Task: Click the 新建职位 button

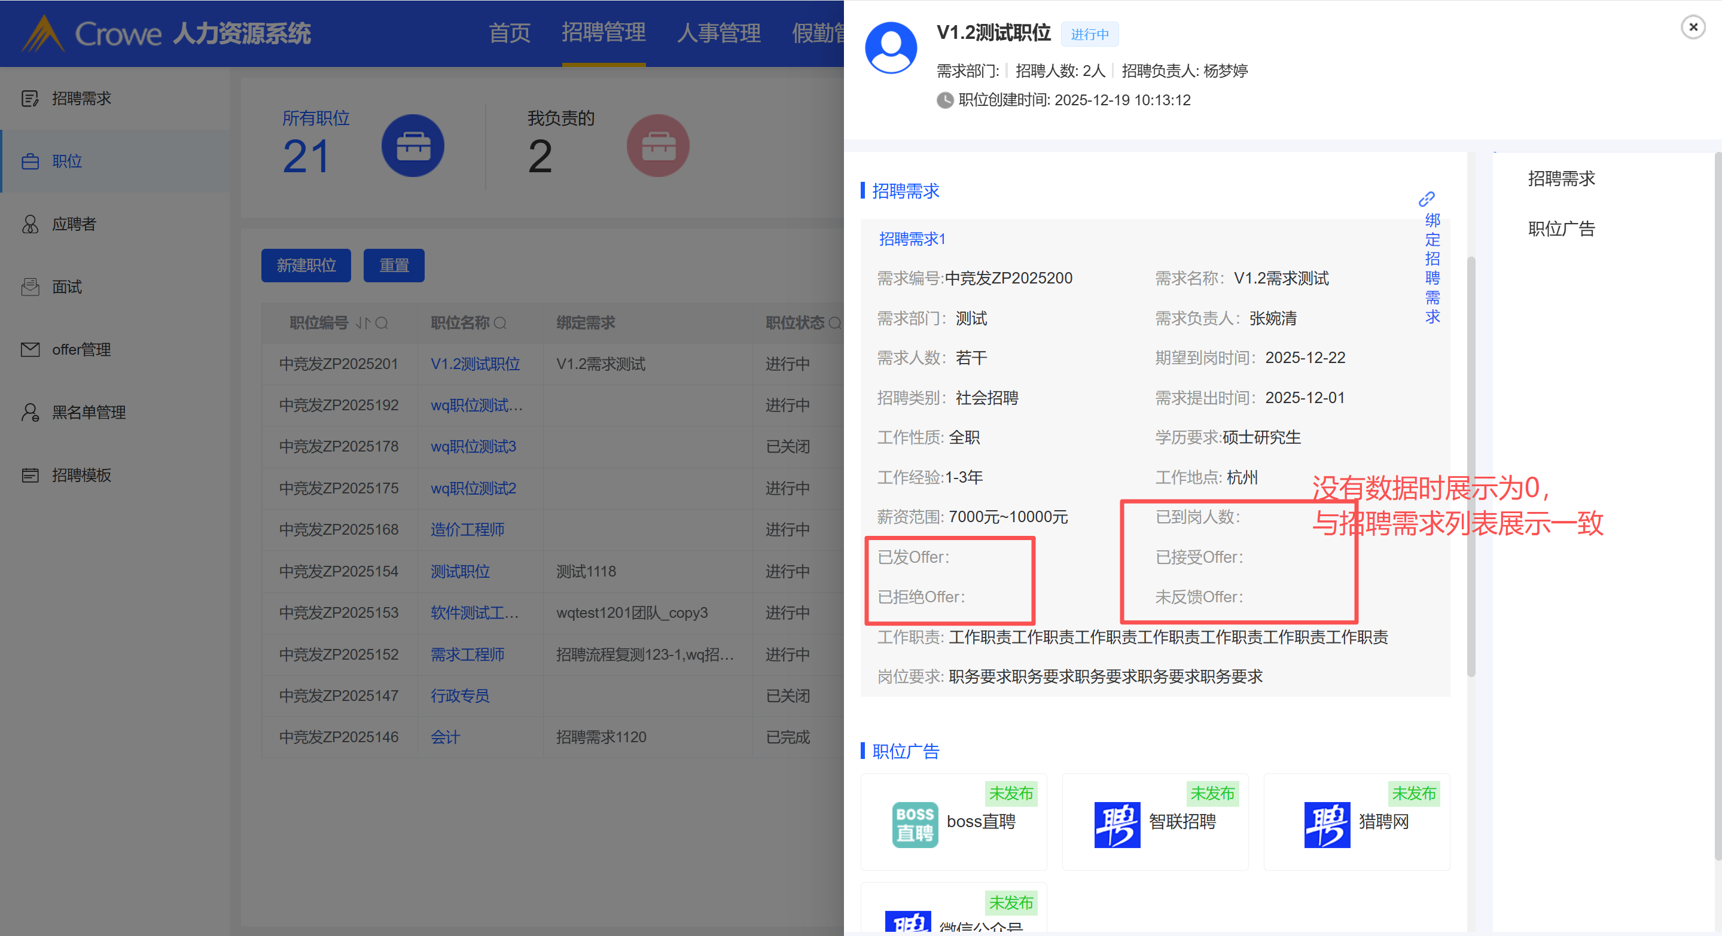Action: tap(306, 266)
